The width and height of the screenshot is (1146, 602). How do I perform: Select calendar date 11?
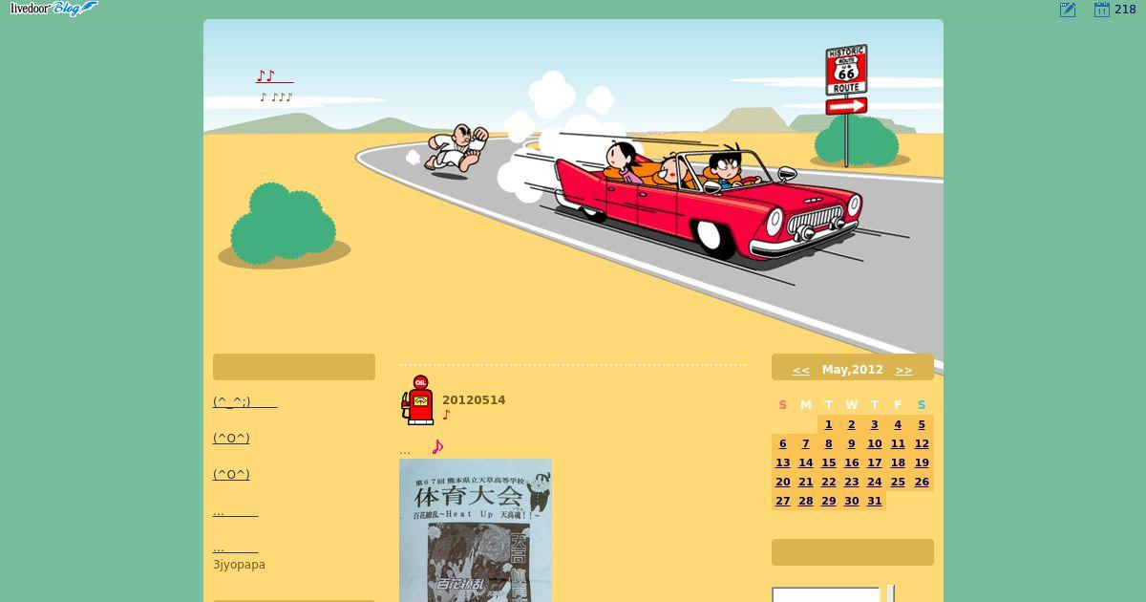[x=898, y=443]
